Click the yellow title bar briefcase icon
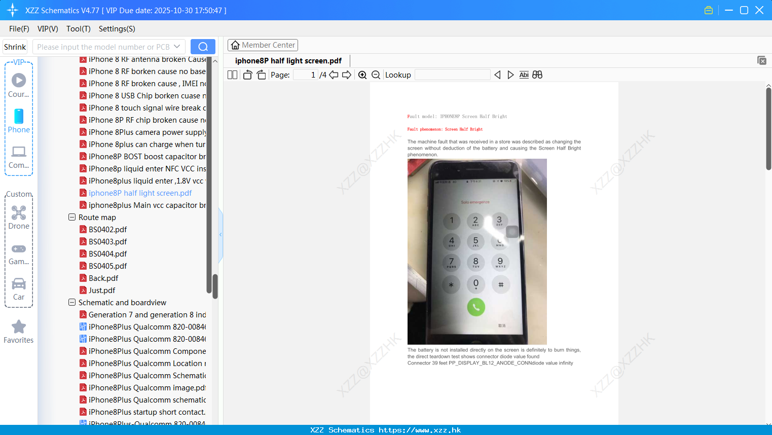772x435 pixels. 709,10
